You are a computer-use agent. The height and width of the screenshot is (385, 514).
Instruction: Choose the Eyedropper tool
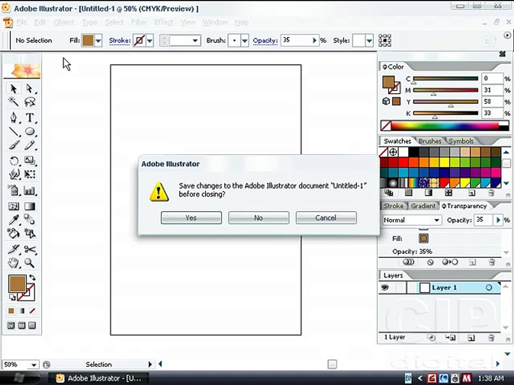click(13, 220)
